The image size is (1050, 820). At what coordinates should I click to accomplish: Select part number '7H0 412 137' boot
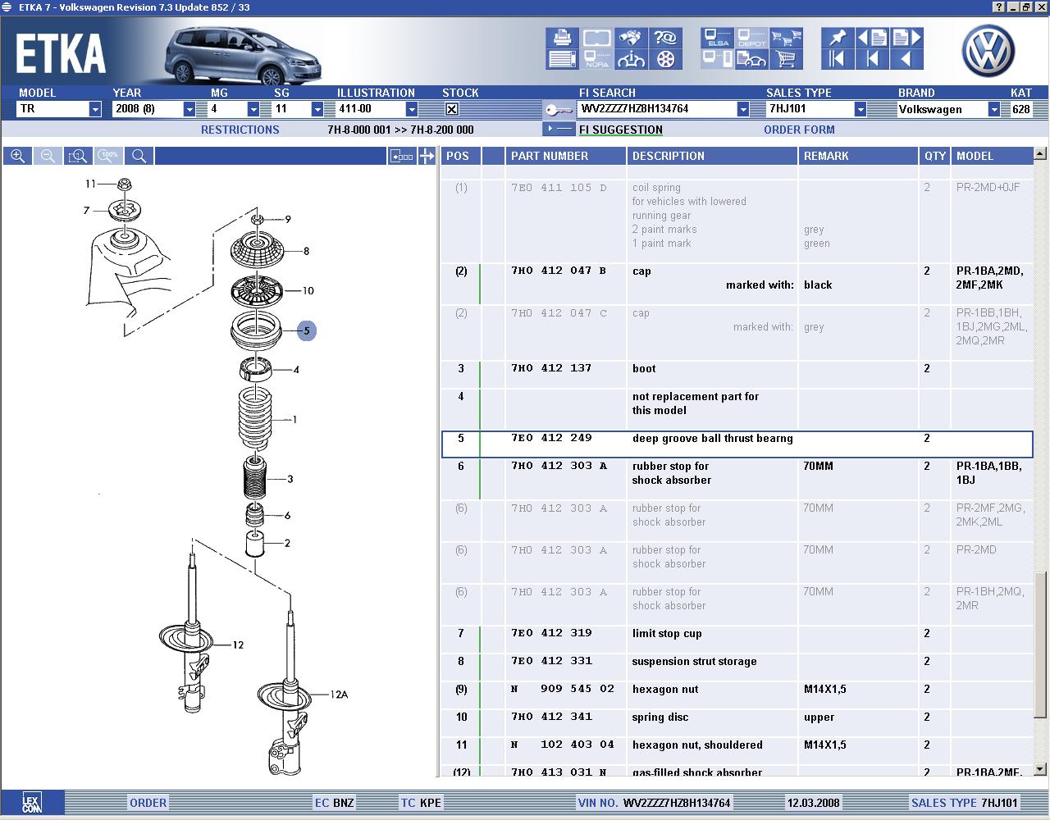[550, 368]
